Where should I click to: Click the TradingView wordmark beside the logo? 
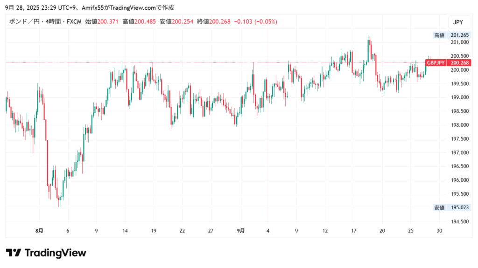click(x=55, y=253)
